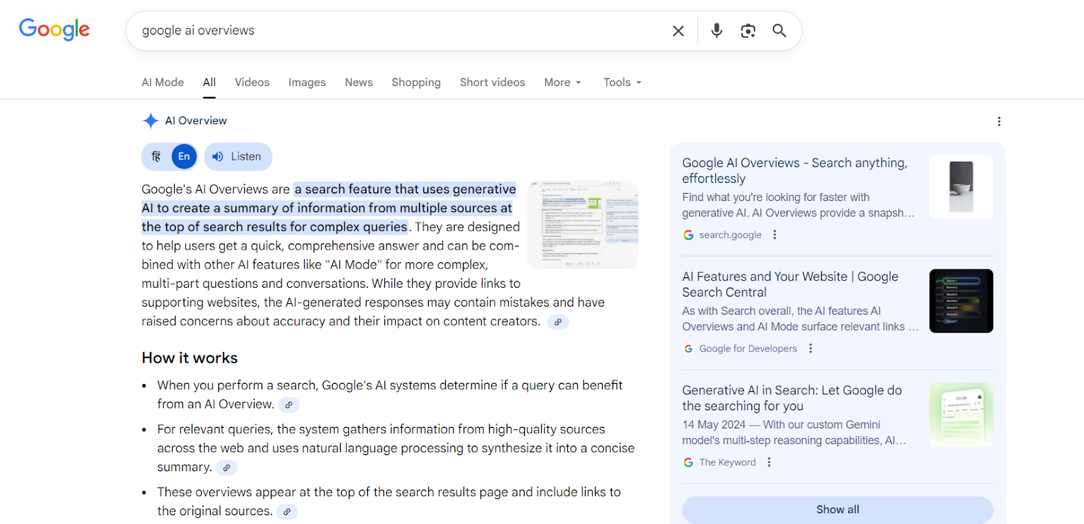Image resolution: width=1084 pixels, height=524 pixels.
Task: Open the Short videos tab
Action: 493,82
